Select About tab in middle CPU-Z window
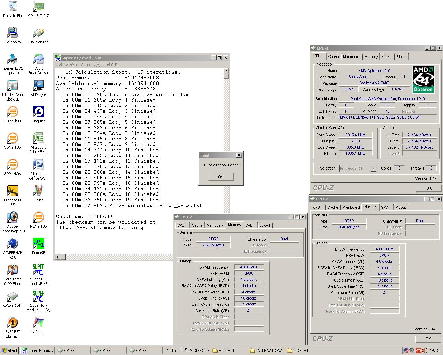 [265, 225]
